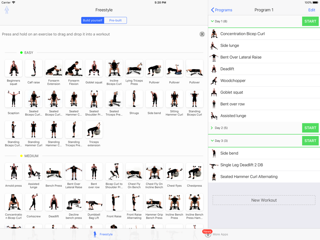Tap Edit for Program 1
This screenshot has height=240, width=320.
coord(312,10)
